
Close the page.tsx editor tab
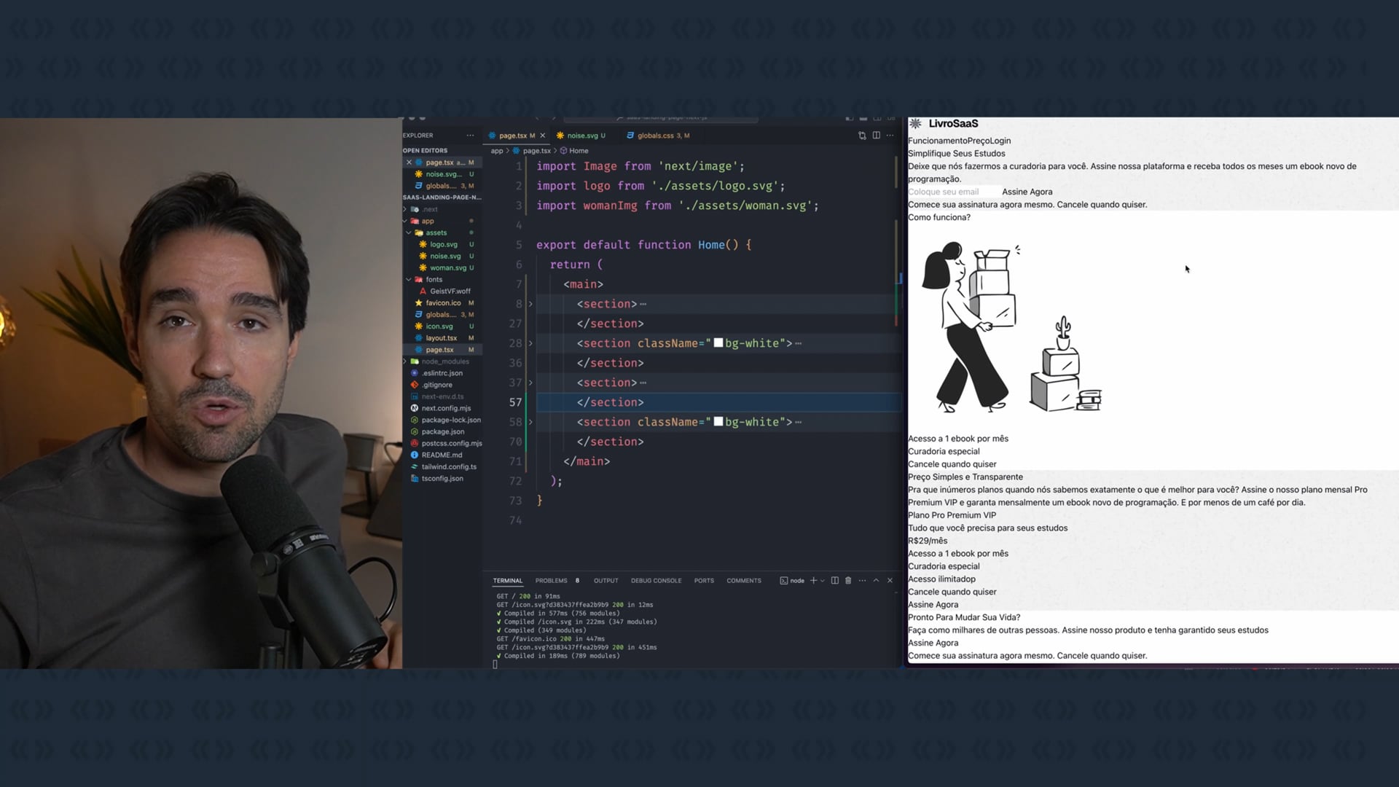[x=542, y=136]
